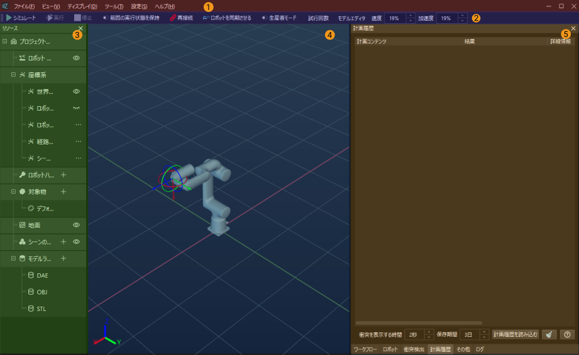This screenshot has width=579, height=355.
Task: Click the 速度 percentage input field
Action: [x=395, y=18]
